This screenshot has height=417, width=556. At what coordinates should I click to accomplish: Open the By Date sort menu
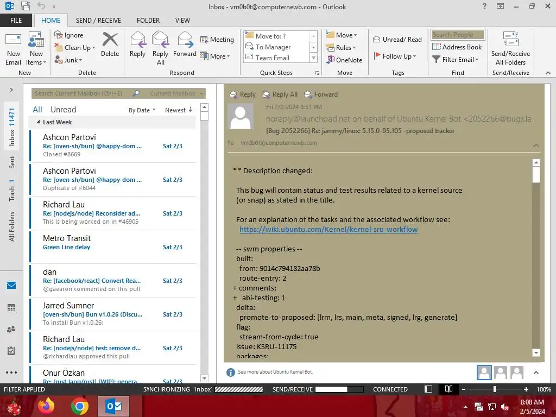(x=142, y=110)
